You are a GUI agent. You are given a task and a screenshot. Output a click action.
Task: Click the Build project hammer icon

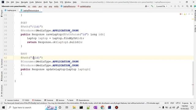[x=152, y=6]
